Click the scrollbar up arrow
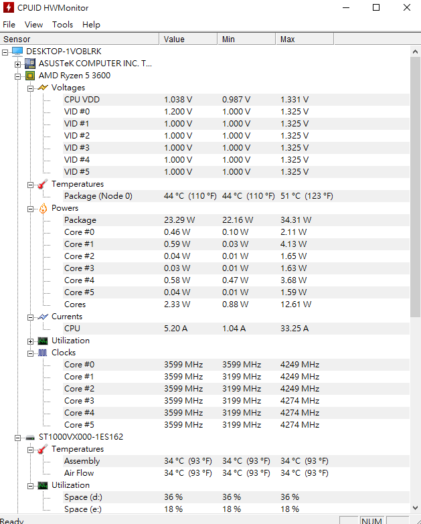Image resolution: width=421 pixels, height=524 pixels. (x=416, y=52)
